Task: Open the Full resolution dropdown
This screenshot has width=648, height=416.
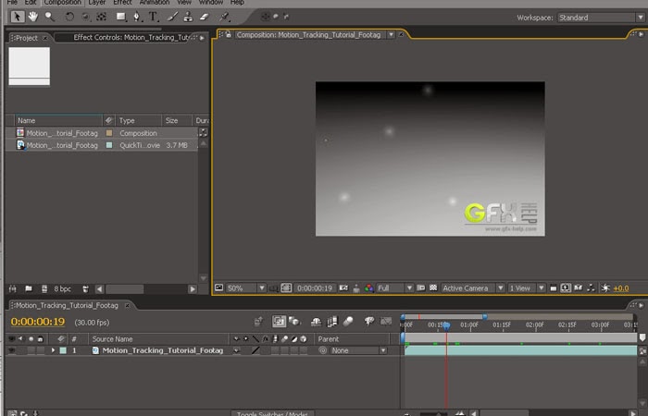Action: click(394, 288)
